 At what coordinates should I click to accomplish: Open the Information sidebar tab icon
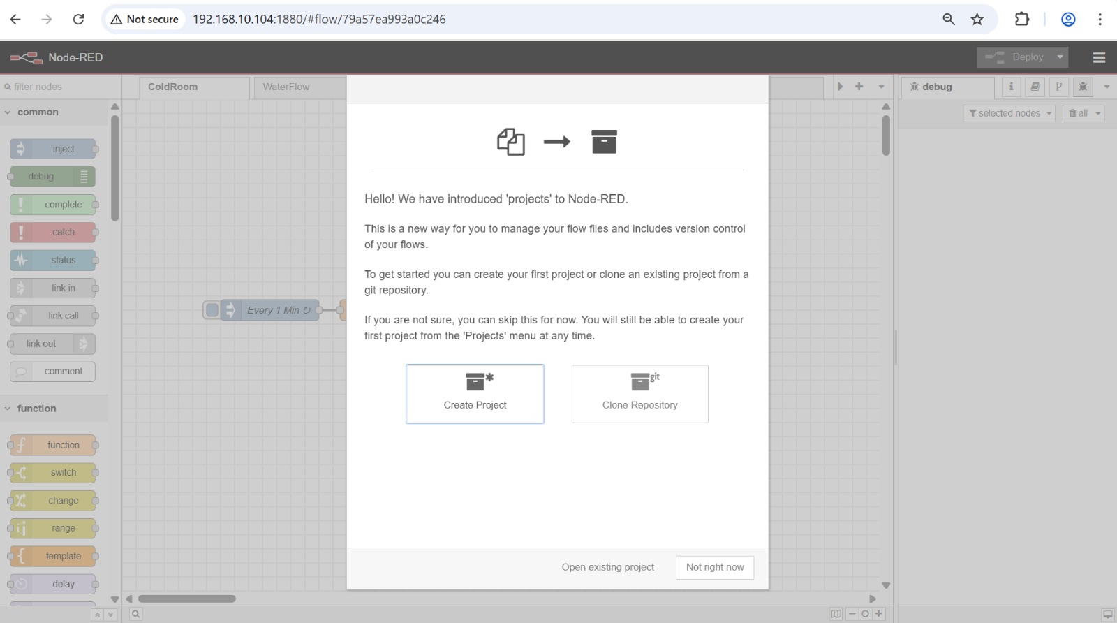coord(1011,87)
